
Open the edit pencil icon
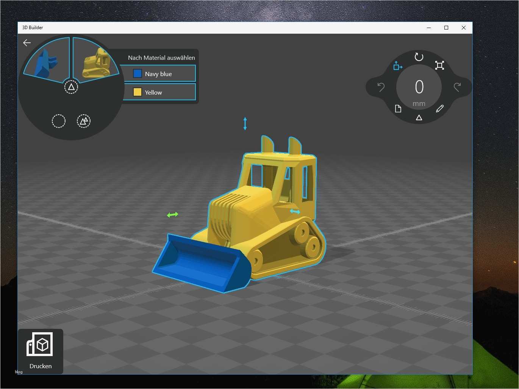click(x=440, y=109)
